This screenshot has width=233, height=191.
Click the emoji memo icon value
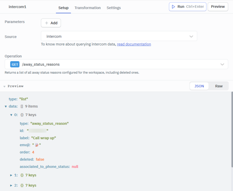(x=37, y=145)
